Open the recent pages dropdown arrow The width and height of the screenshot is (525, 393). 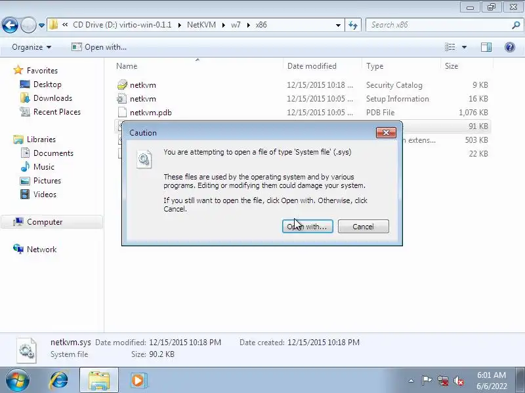coord(41,26)
